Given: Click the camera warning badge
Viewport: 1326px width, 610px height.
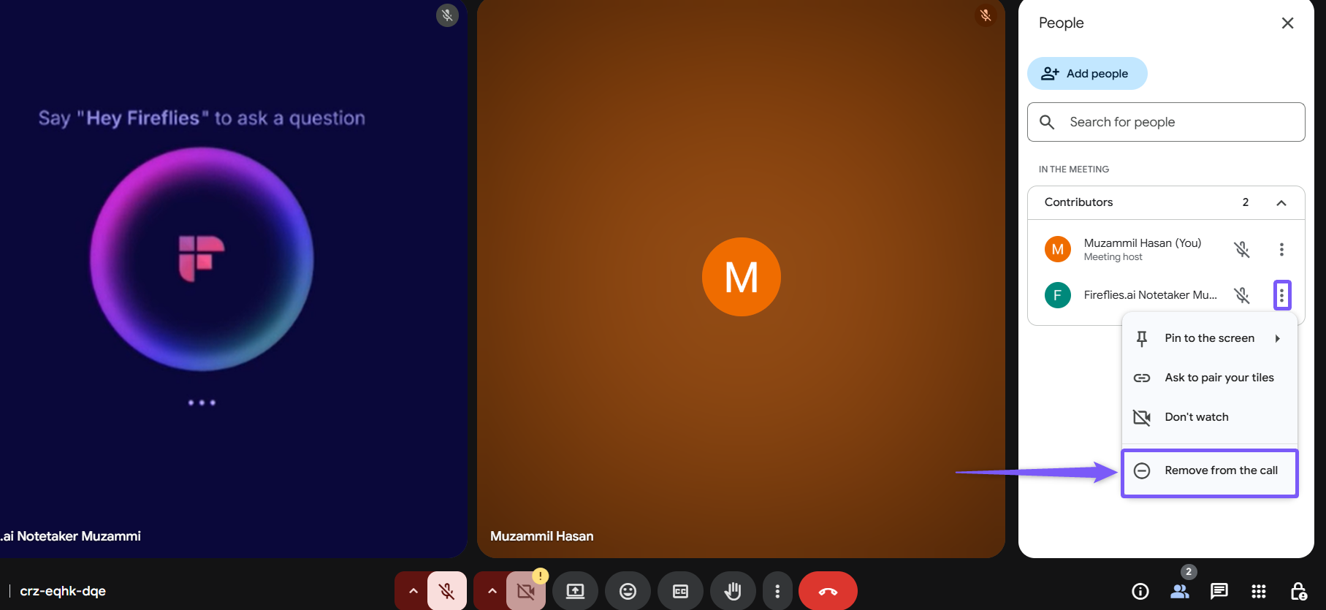Looking at the screenshot, I should (540, 576).
